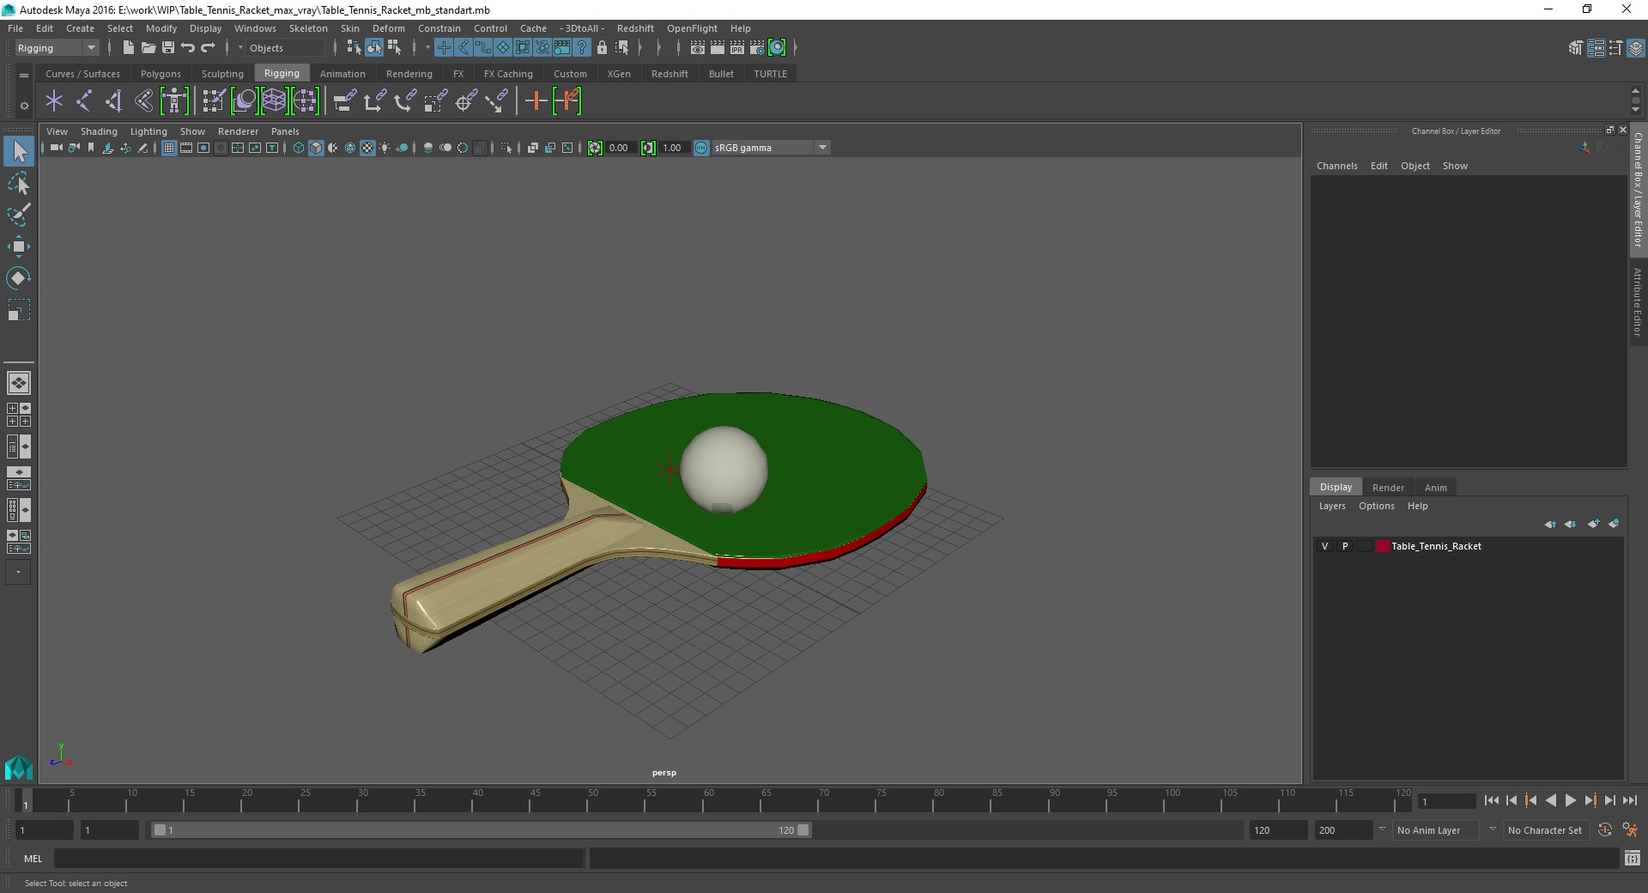Pick the Rotate tool
The width and height of the screenshot is (1648, 893).
point(19,278)
